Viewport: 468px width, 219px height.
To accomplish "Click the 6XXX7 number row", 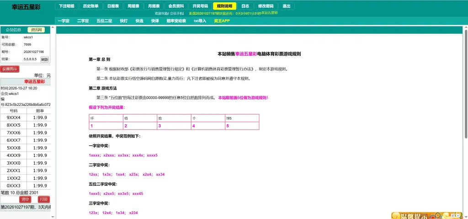I will [26, 141].
